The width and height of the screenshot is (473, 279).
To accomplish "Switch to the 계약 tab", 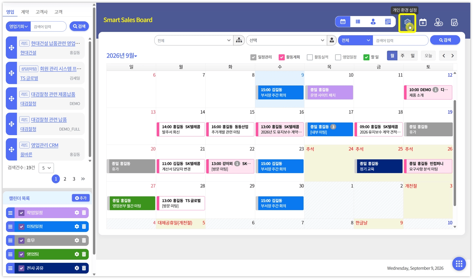I will 25,12.
